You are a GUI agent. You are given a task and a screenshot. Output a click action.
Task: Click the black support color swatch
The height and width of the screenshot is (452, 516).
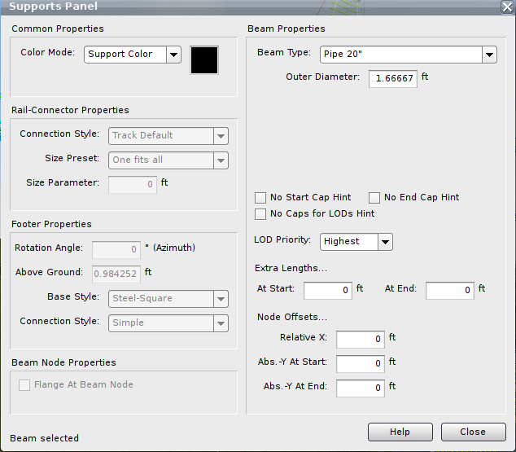[x=204, y=60]
